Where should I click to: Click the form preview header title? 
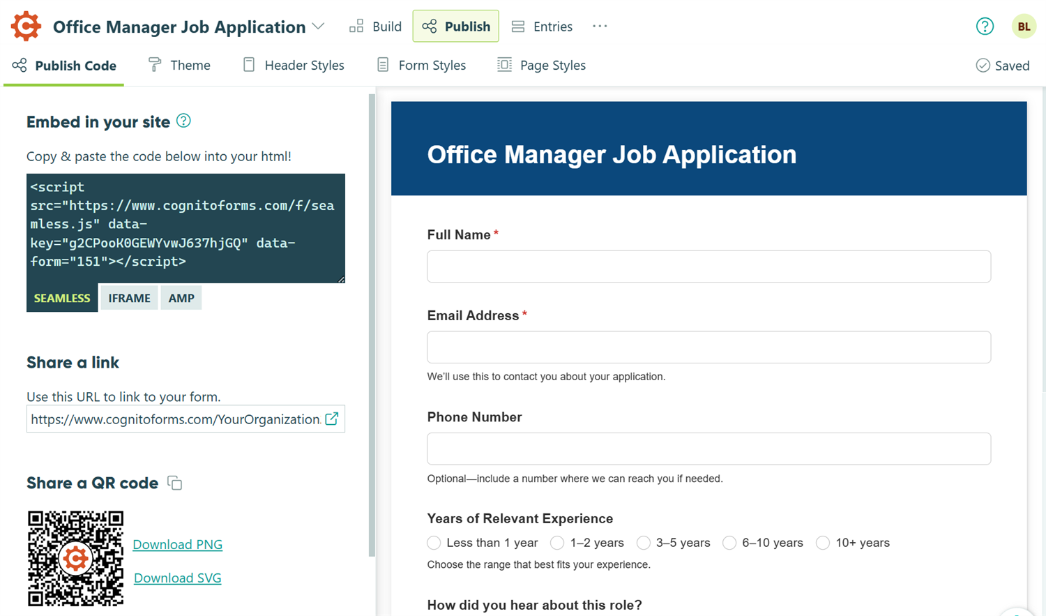click(x=612, y=154)
